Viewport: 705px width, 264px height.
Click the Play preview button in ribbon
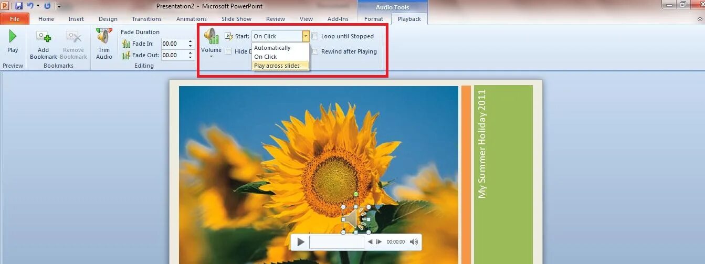tap(13, 42)
